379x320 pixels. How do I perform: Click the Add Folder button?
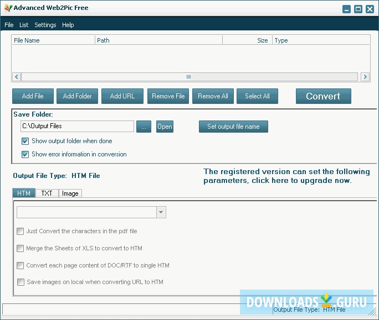[x=78, y=96]
